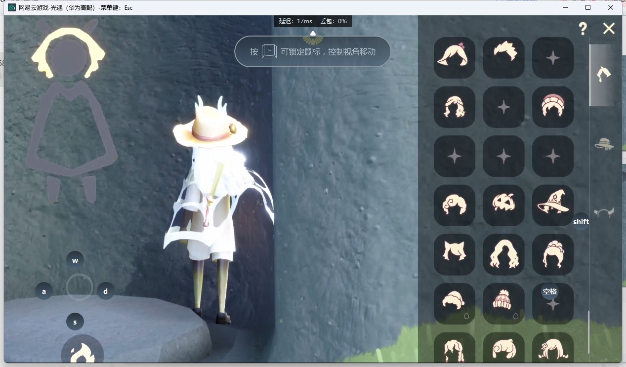Choose sparkle slot between pigtails and pink beanie
Image resolution: width=626 pixels, height=367 pixels.
pos(503,107)
